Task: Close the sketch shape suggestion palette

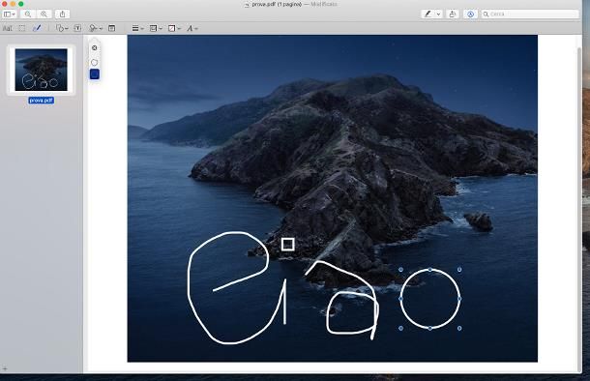Action: click(x=95, y=47)
